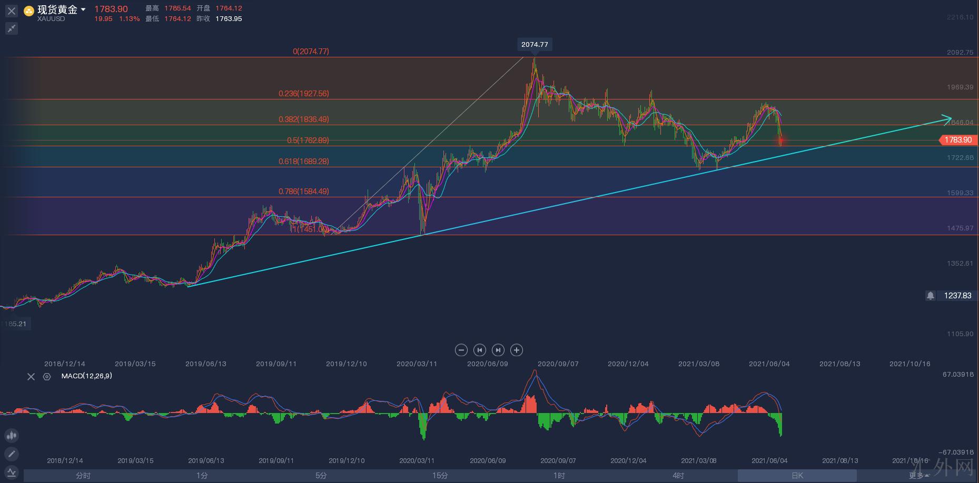Viewport: 979px width, 483px height.
Task: Select the 0.618(1689.28) Fibonacci level label
Action: (304, 162)
